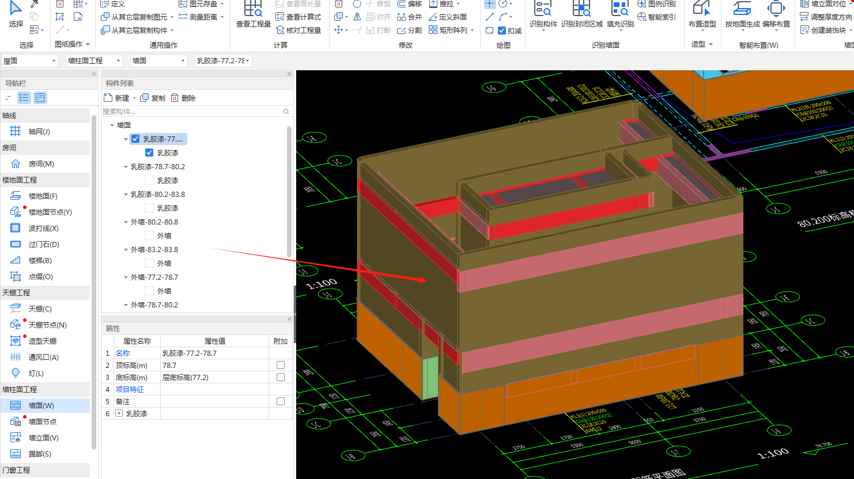Check the 乳胶漆 box under 乳胶漆-78.7-80.2

click(x=149, y=180)
